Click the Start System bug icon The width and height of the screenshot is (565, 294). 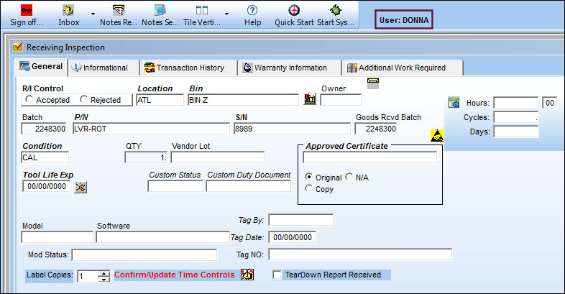pyautogui.click(x=336, y=10)
